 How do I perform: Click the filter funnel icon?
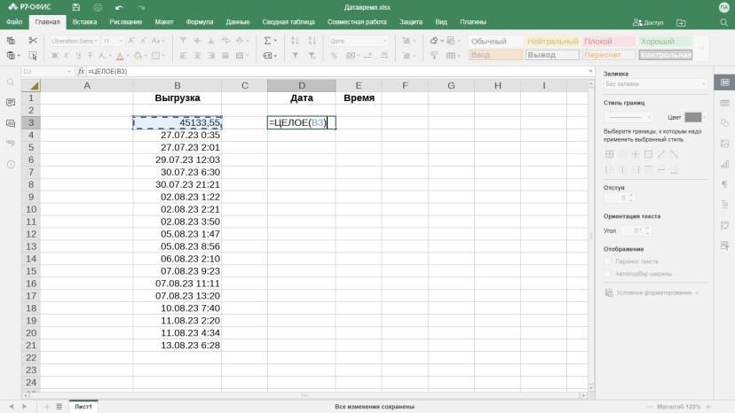296,55
